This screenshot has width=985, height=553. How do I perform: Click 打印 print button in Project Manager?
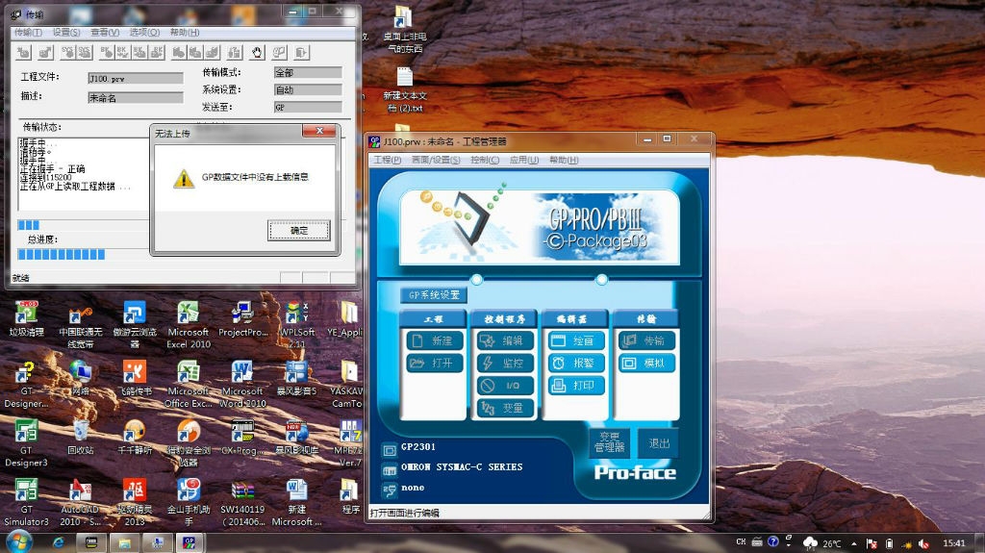576,386
